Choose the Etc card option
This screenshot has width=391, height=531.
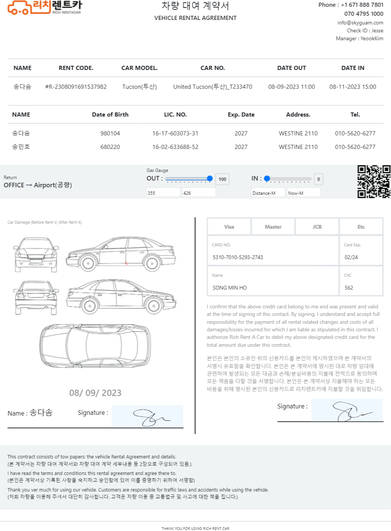pos(361,227)
